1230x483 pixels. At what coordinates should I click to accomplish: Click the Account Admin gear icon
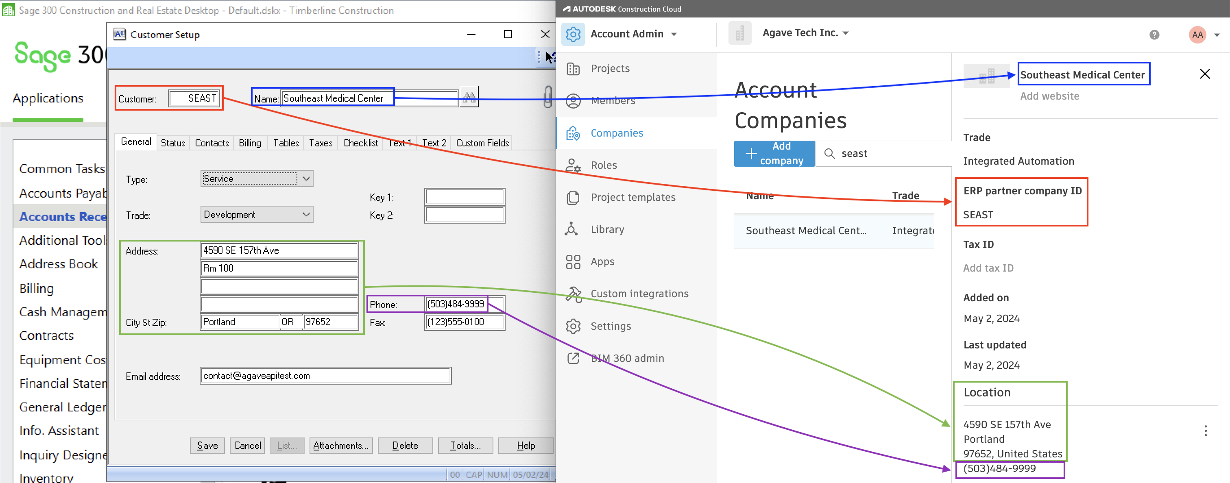[573, 35]
